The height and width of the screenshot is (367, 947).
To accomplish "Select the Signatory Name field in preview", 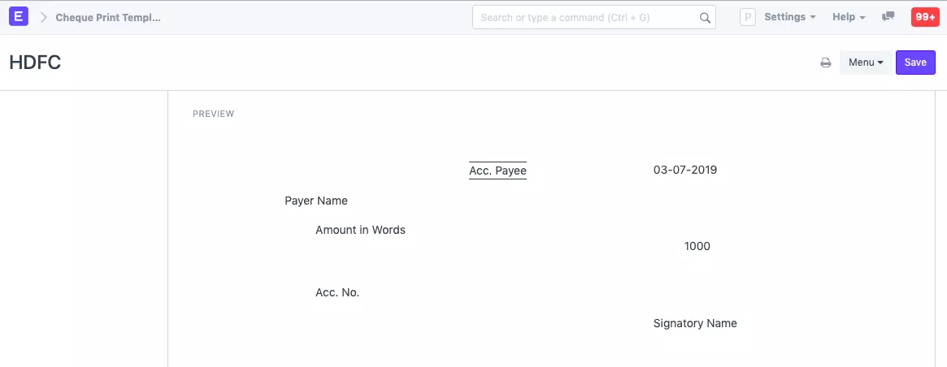I will (x=695, y=323).
